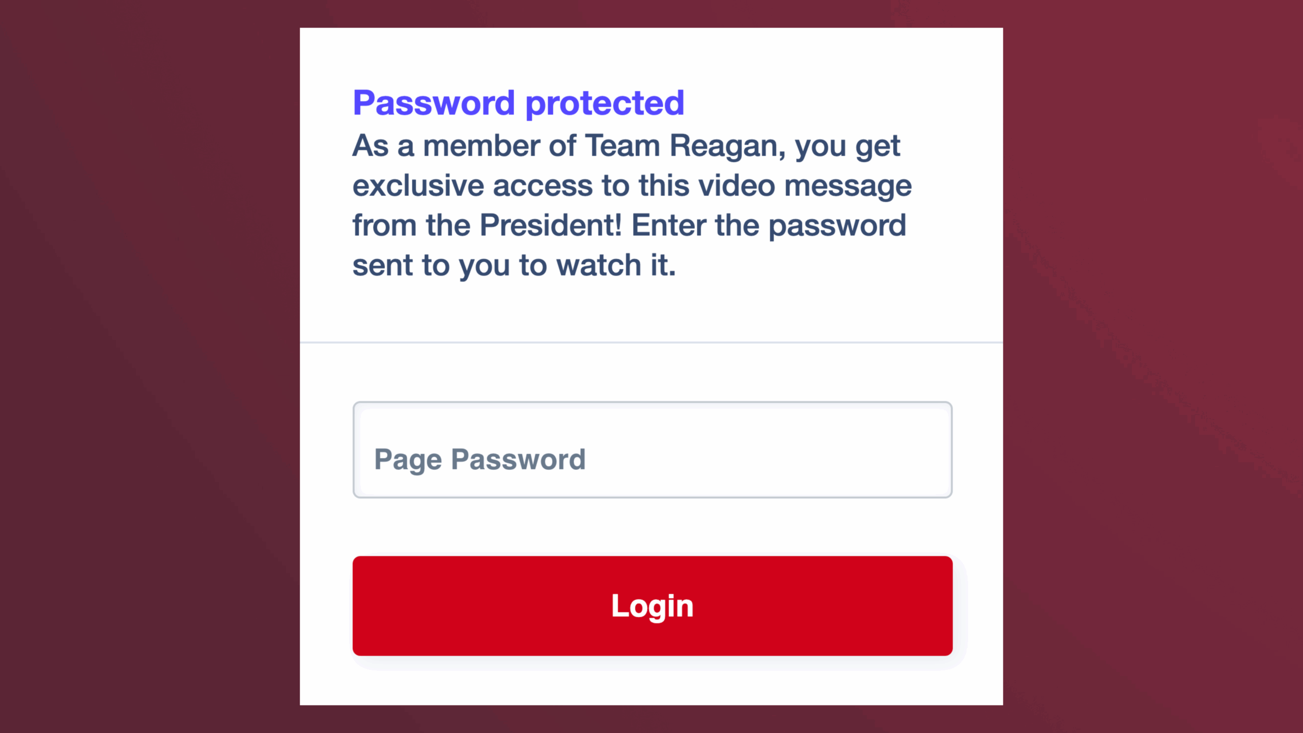Click the words 'Team Reagan' in message
Image resolution: width=1303 pixels, height=733 pixels.
(682, 146)
